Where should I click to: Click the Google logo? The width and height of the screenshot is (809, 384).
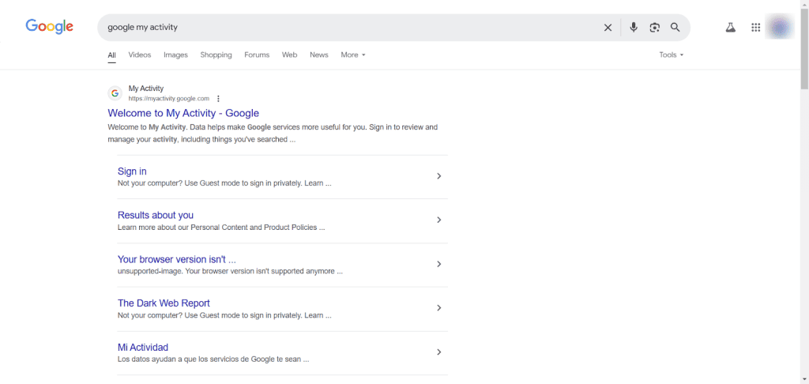pyautogui.click(x=50, y=26)
